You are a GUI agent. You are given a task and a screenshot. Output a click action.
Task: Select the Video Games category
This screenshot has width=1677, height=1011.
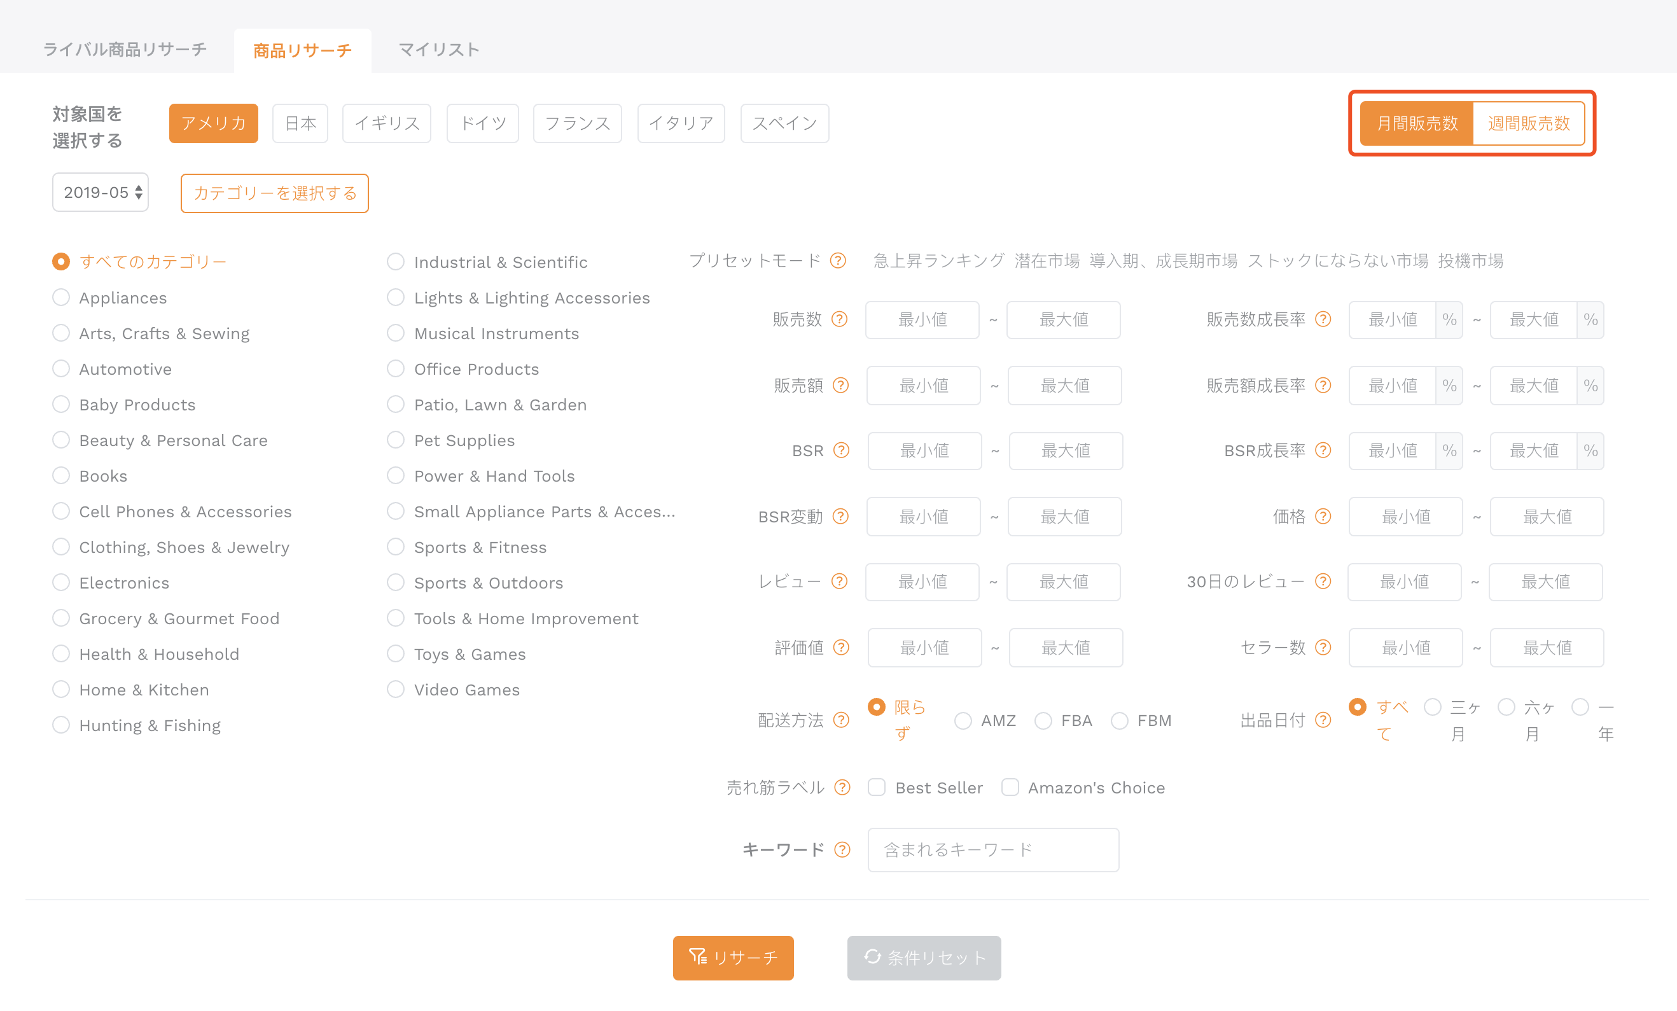(x=396, y=690)
